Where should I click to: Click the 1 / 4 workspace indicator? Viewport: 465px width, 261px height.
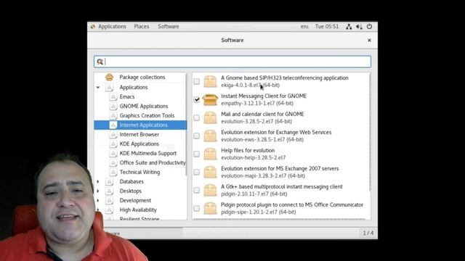368,233
